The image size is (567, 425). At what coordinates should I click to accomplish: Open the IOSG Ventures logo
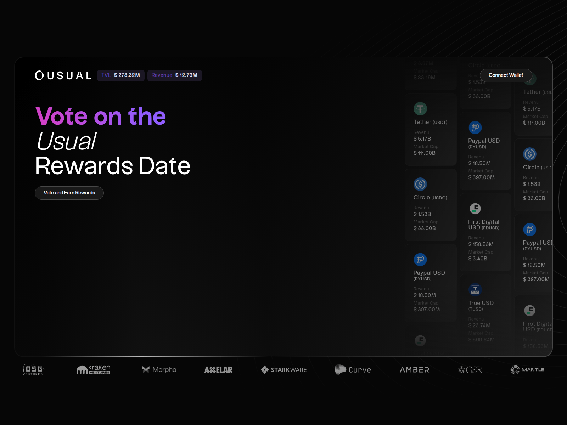pos(33,370)
